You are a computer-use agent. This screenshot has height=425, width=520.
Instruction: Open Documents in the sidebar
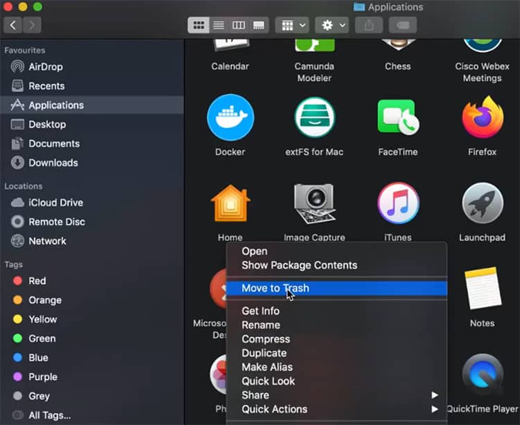92,144
